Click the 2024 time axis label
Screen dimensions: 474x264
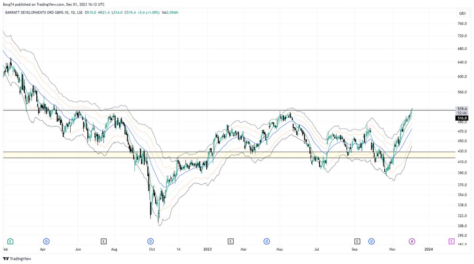(x=428, y=249)
